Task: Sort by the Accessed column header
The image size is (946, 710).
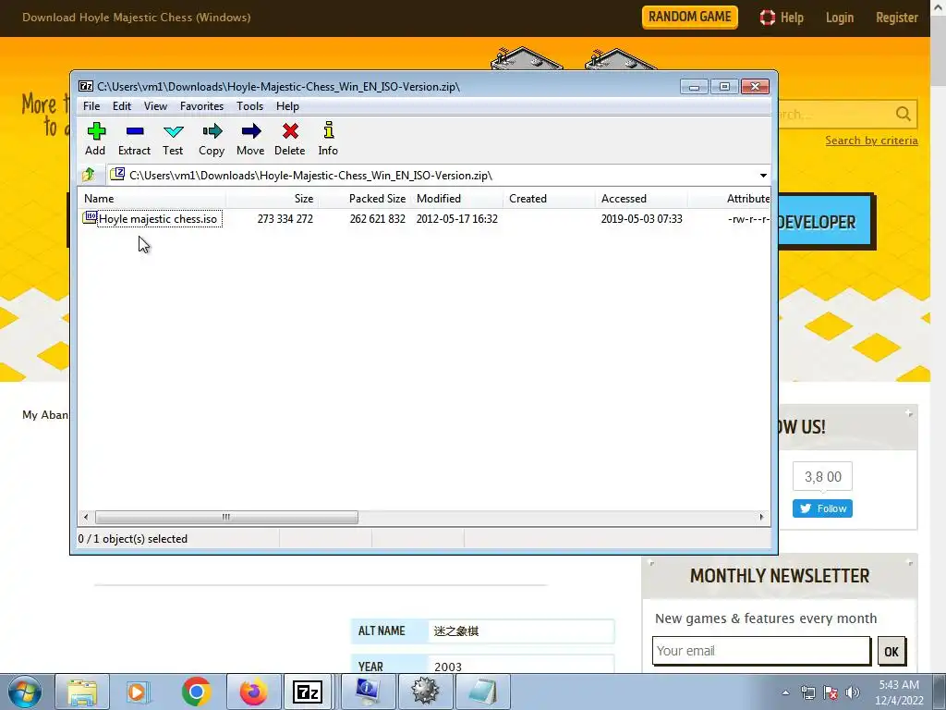Action: coord(641,199)
